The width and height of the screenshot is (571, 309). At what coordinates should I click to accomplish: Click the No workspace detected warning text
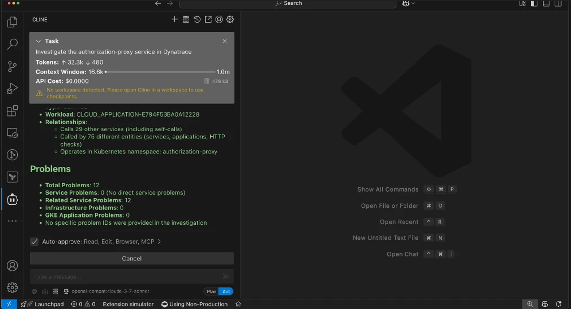125,93
